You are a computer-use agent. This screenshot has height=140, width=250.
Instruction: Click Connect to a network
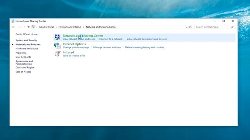[111, 39]
